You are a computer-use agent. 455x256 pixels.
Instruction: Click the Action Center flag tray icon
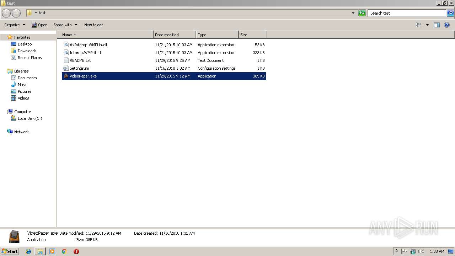coord(405,251)
